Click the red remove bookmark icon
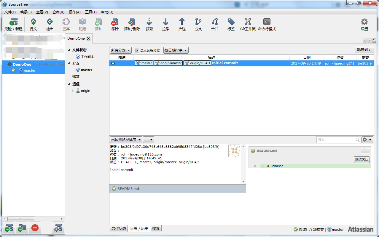 click(35, 228)
